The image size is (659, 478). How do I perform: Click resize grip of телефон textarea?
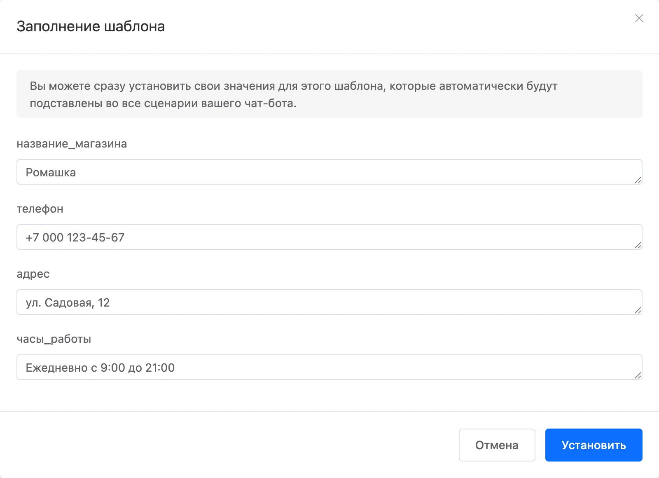click(x=638, y=245)
